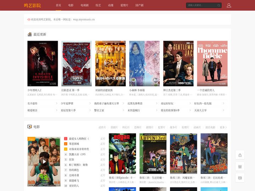Screen dimensions: 255x191
Task: Click arrow next to 名不虚传
Action: click(56, 103)
